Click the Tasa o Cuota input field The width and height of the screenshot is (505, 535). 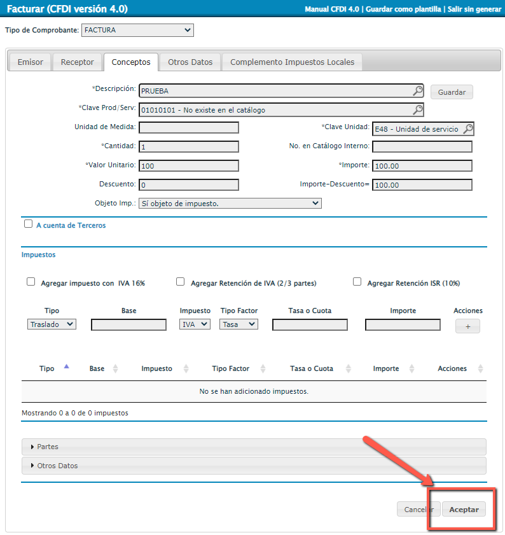pyautogui.click(x=310, y=325)
